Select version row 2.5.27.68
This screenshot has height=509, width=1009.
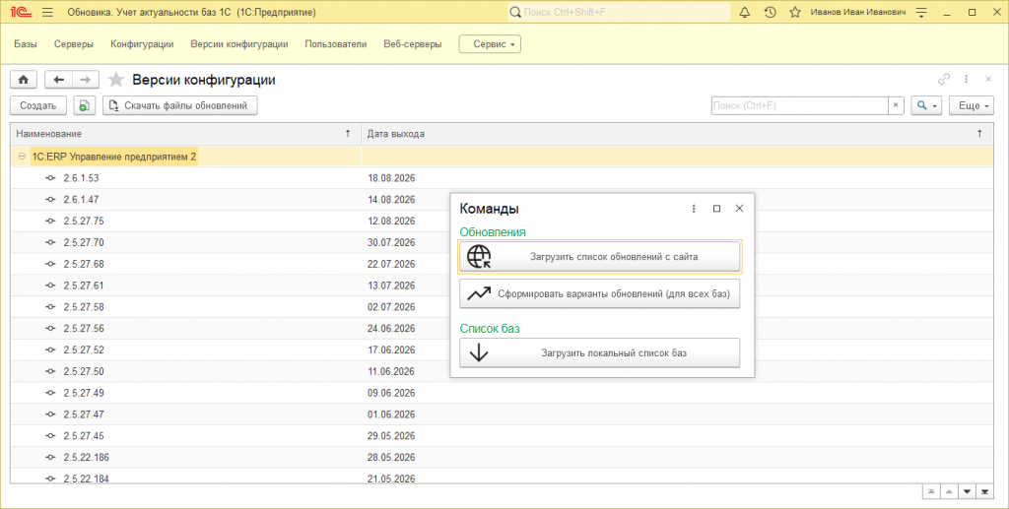point(502,264)
